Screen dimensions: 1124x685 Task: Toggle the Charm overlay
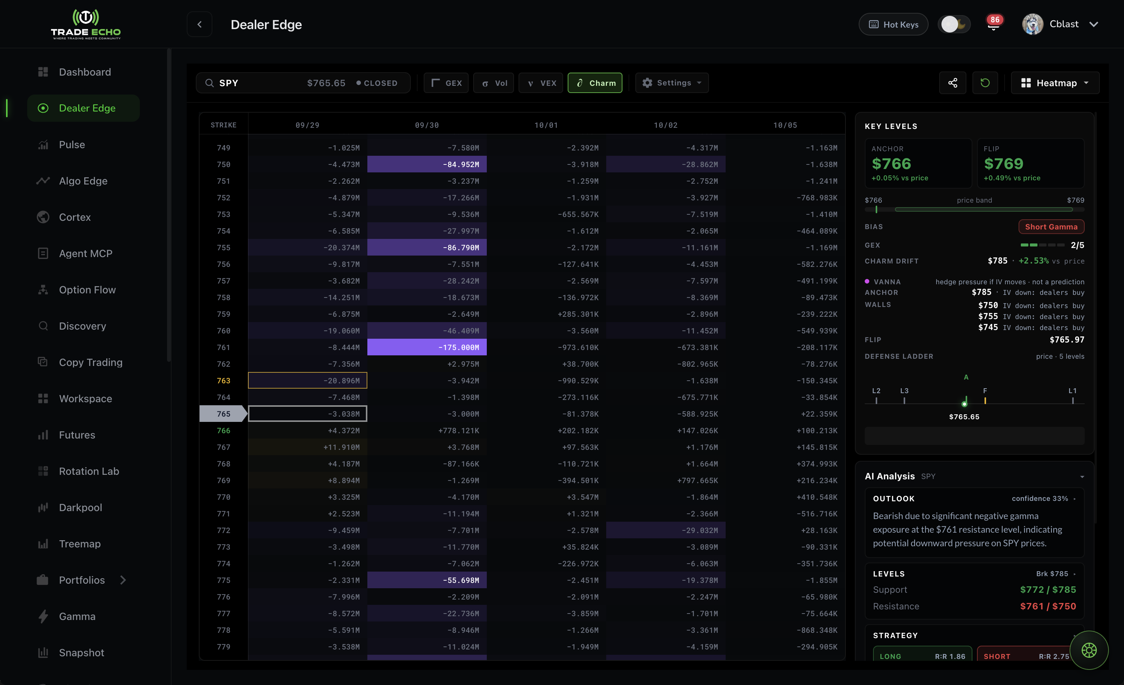(x=595, y=83)
